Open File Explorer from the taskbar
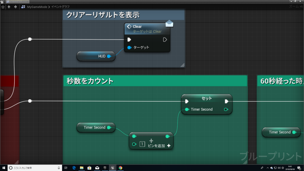 point(81,168)
